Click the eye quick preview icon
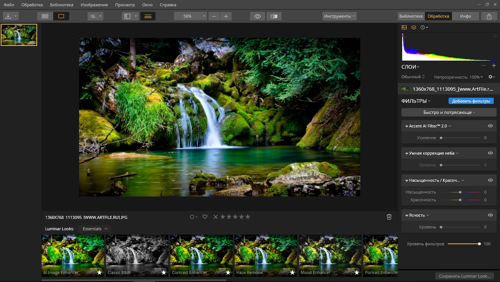This screenshot has width=500, height=282. click(x=257, y=16)
